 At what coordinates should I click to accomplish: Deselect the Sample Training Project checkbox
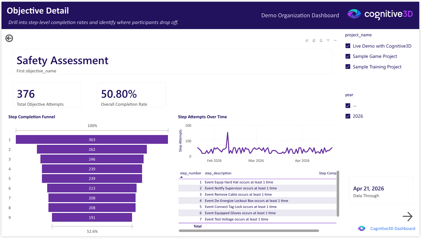pos(348,67)
